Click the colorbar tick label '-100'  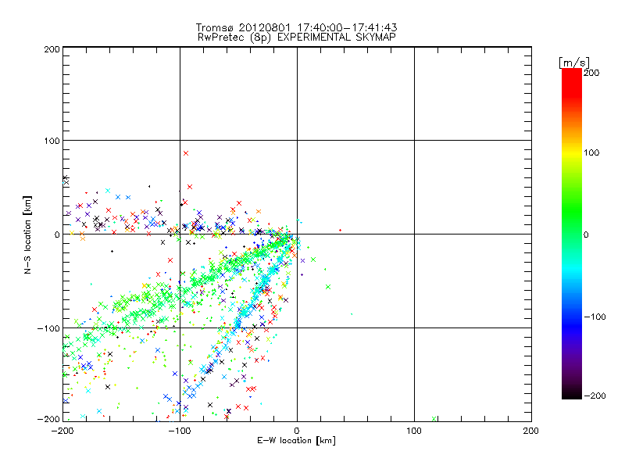tap(595, 317)
